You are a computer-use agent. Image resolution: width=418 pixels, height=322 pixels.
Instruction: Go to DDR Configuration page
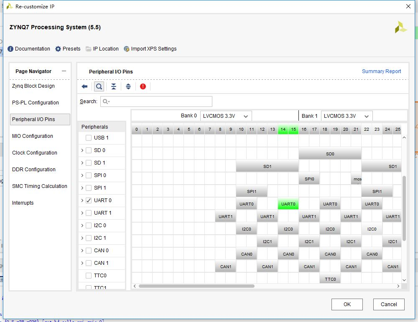point(33,170)
